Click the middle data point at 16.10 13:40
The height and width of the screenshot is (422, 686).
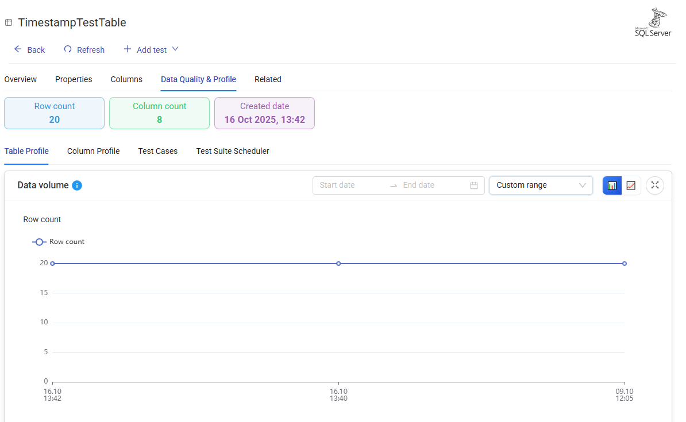[338, 264]
